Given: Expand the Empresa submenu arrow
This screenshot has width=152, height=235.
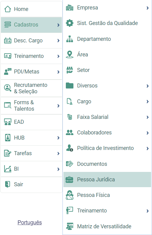Looking at the screenshot, I should (x=147, y=8).
